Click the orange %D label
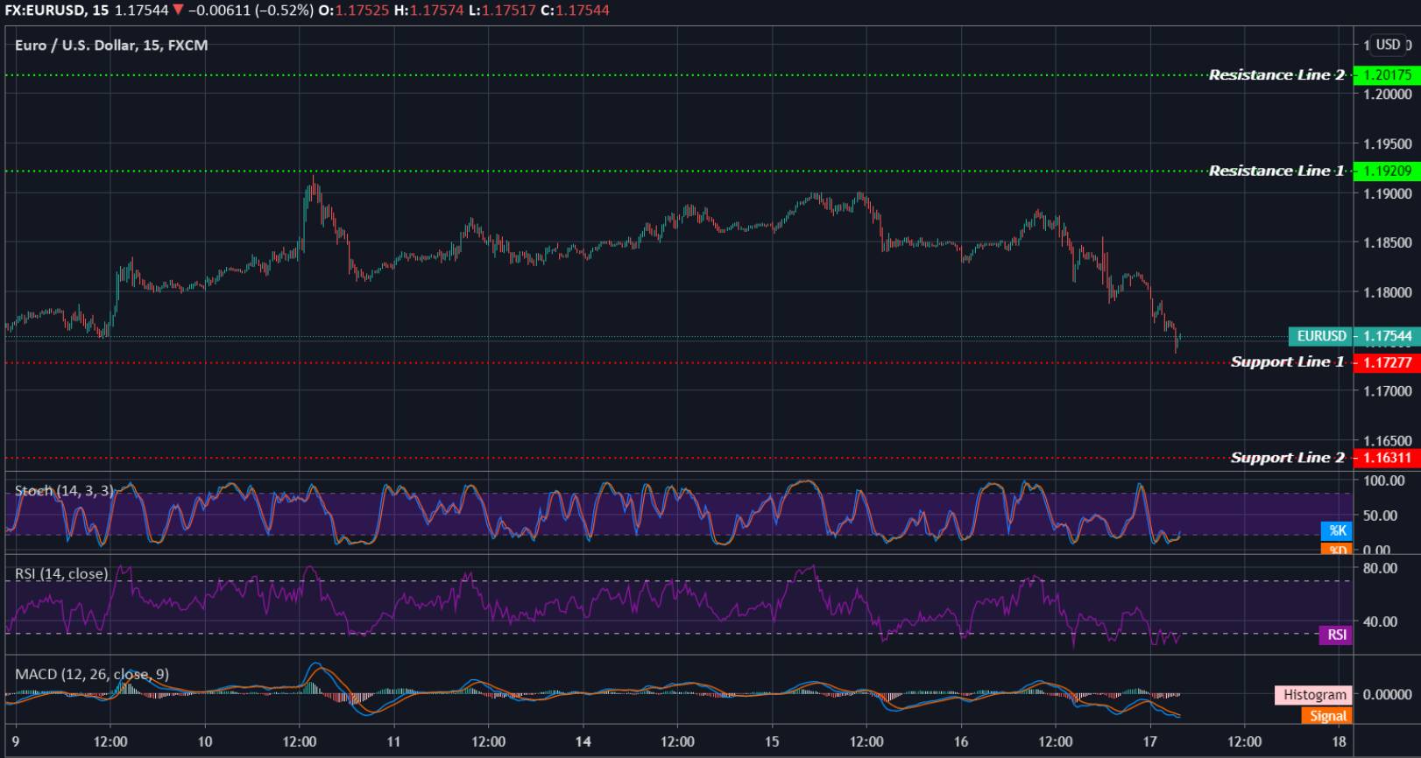This screenshot has height=758, width=1421. 1337,549
